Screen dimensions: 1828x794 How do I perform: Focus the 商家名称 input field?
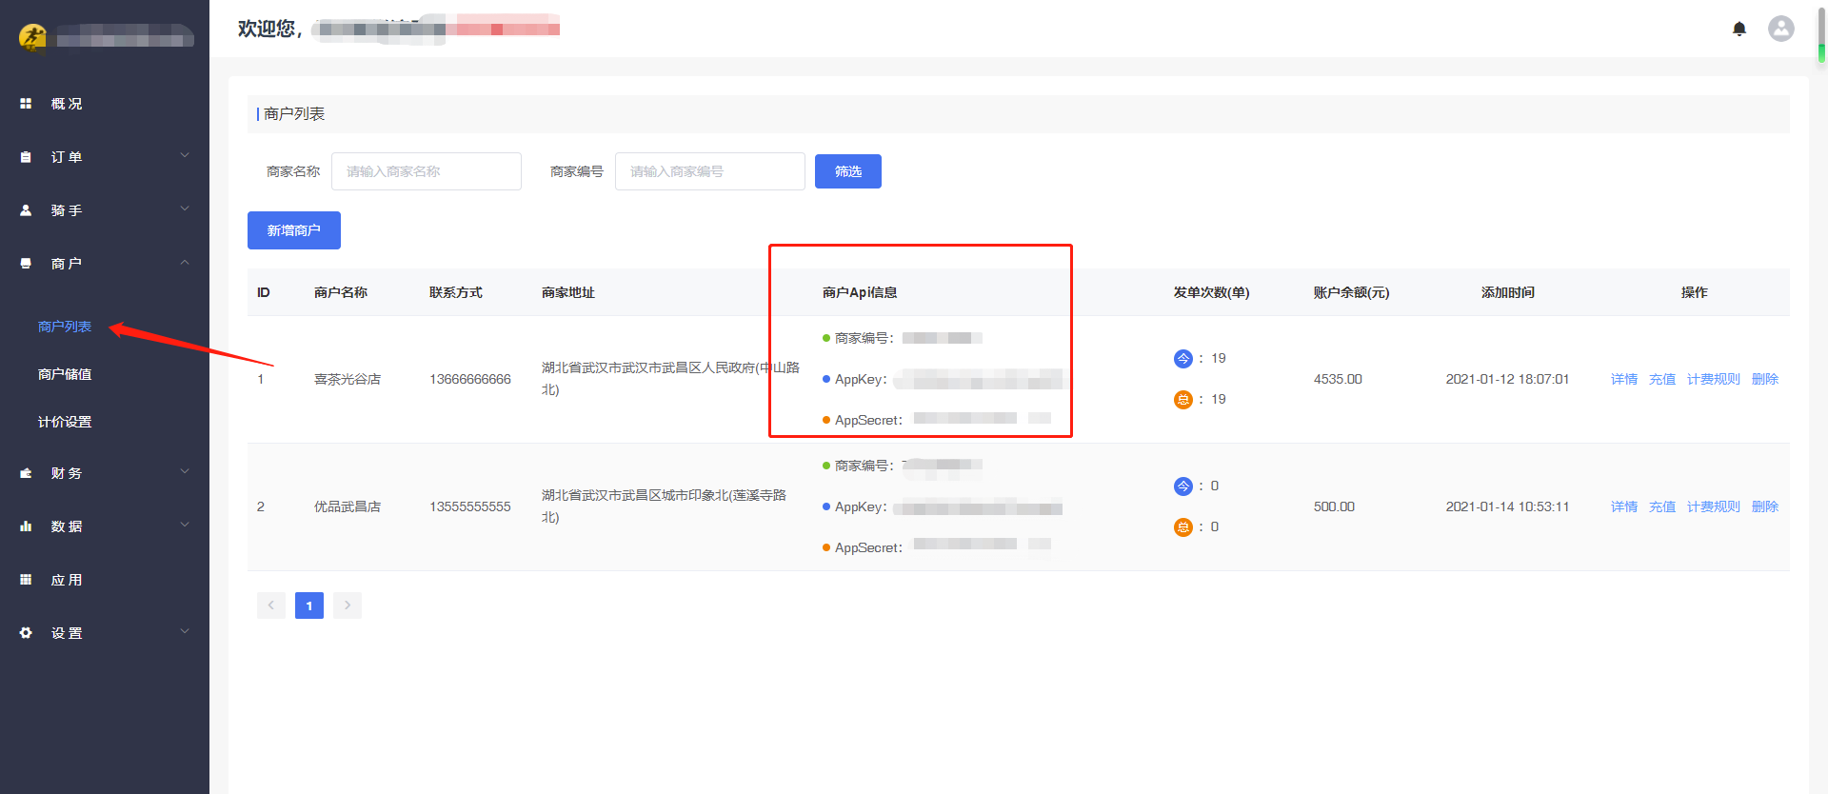(427, 171)
